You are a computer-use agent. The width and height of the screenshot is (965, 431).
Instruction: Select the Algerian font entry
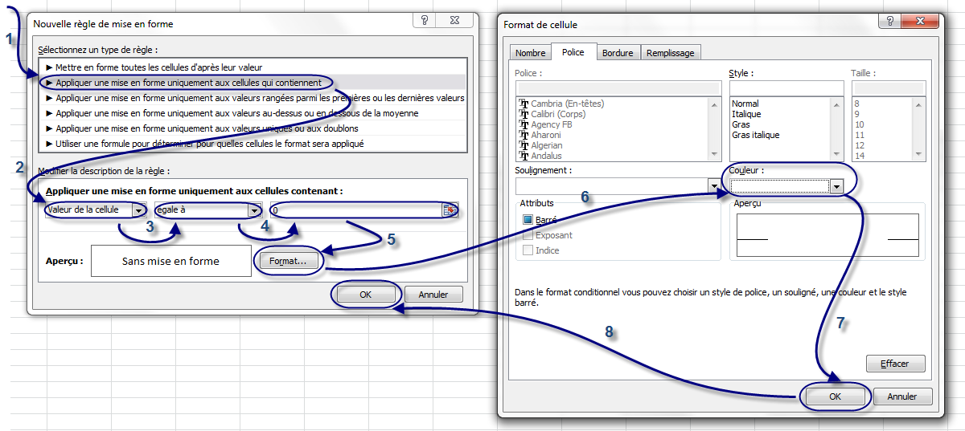coord(547,145)
